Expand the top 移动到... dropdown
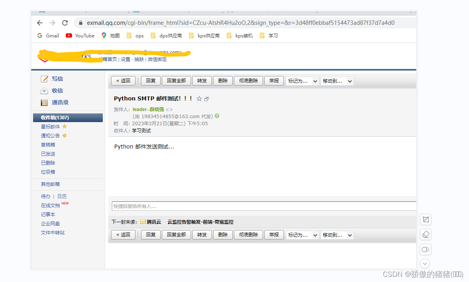Screen dimensions: 469x282 coord(337,81)
